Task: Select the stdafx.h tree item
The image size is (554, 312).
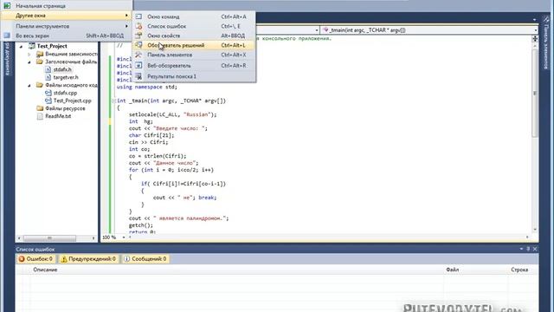Action: point(62,69)
